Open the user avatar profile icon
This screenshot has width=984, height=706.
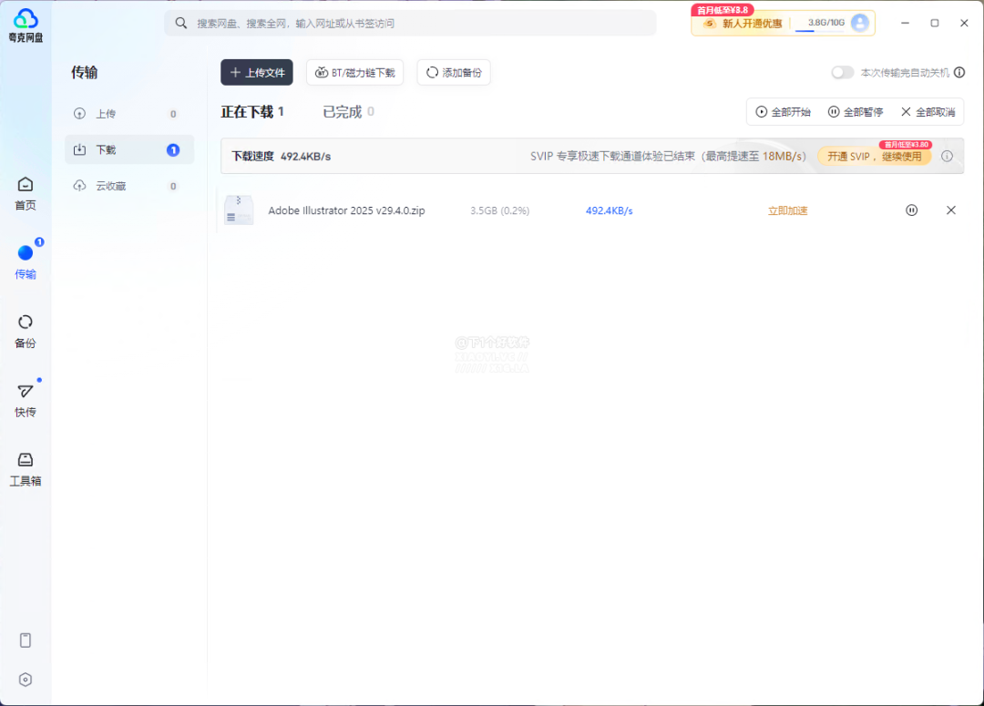[x=859, y=23]
